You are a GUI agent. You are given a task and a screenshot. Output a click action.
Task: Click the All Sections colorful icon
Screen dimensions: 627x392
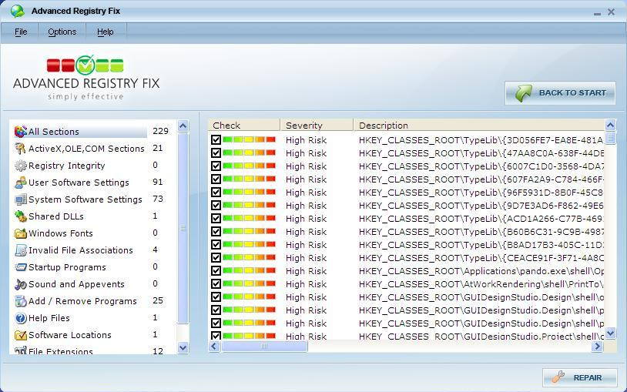pyautogui.click(x=20, y=132)
